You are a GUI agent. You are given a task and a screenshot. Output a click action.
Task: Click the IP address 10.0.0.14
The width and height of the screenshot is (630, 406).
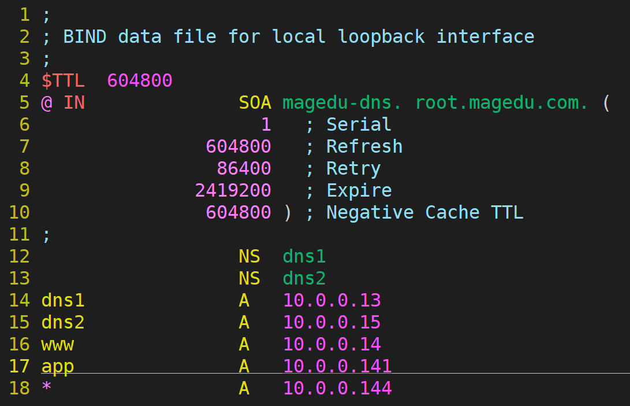coord(332,344)
